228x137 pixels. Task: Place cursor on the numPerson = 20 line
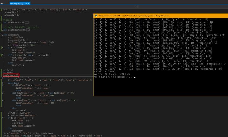coord(10,75)
